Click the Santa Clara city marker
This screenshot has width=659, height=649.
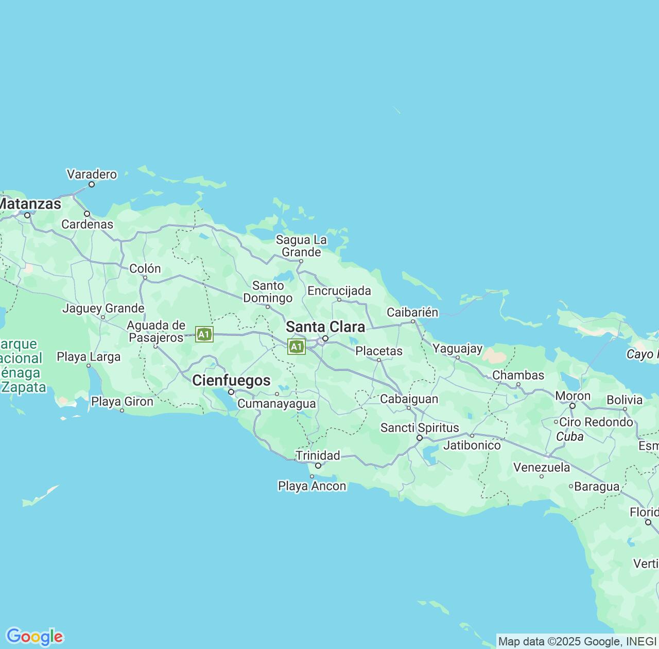click(325, 338)
